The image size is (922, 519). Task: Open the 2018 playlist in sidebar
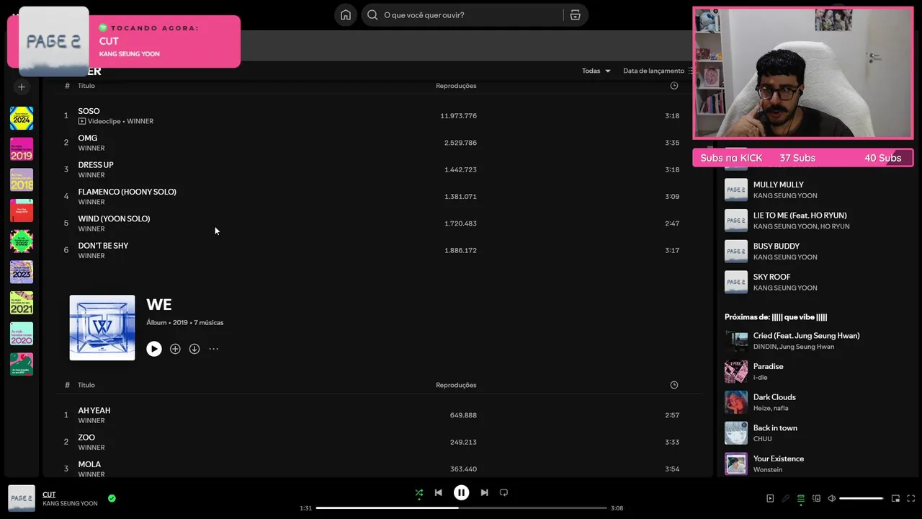[x=22, y=180]
